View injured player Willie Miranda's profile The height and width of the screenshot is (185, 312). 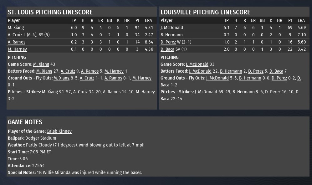pyautogui.click(x=56, y=172)
